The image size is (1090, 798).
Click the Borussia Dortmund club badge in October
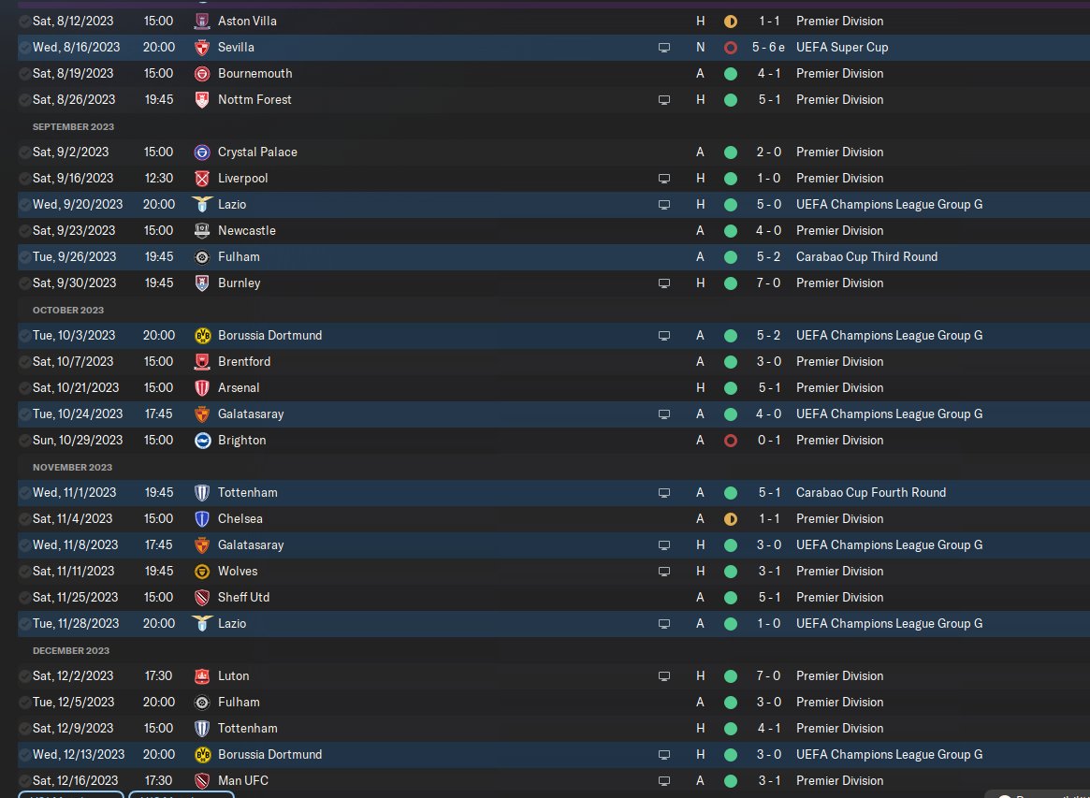(202, 335)
